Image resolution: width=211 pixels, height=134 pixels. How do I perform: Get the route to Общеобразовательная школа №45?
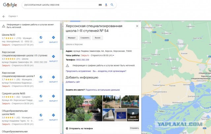tap(53, 115)
